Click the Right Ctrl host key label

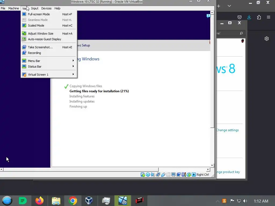202,174
